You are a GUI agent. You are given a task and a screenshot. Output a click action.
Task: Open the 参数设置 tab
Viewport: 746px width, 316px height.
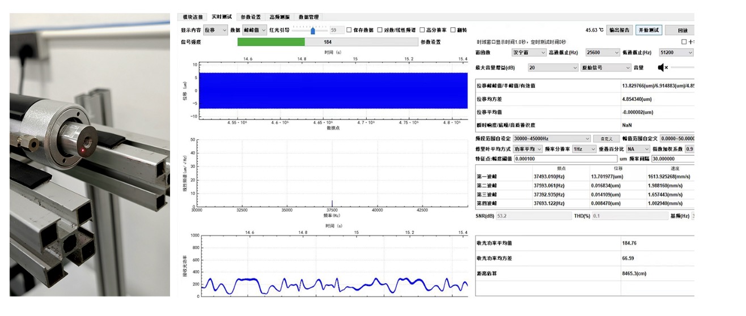tap(249, 17)
